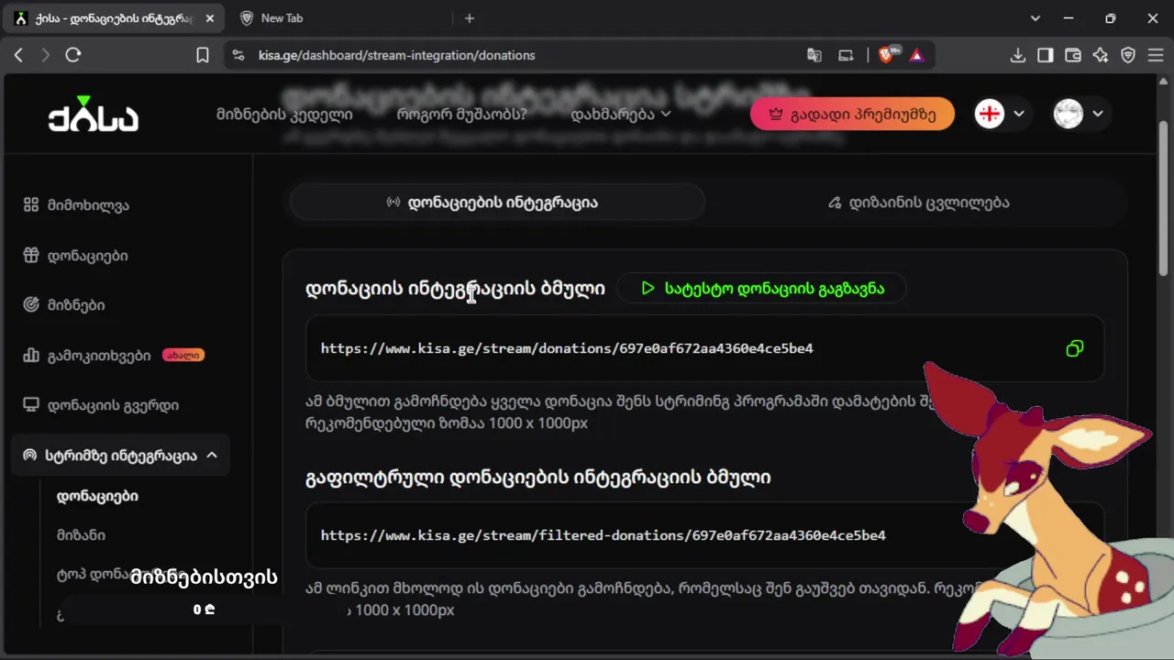The width and height of the screenshot is (1174, 660).
Task: Copy the donations integration link
Action: (1075, 348)
